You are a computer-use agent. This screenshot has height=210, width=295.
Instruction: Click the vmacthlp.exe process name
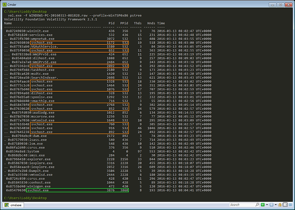click(43, 101)
